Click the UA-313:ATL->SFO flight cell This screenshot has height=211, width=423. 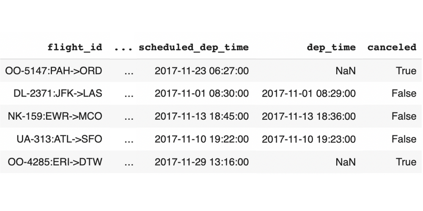59,139
